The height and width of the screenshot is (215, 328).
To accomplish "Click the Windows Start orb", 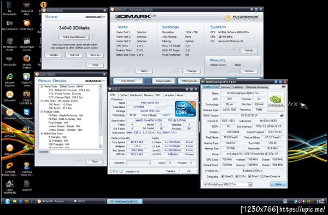I will tap(7, 201).
